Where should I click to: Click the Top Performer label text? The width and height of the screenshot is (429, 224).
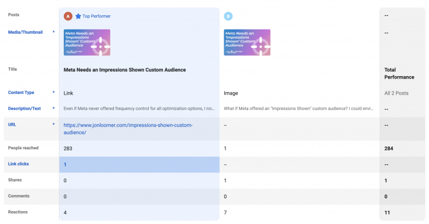97,16
